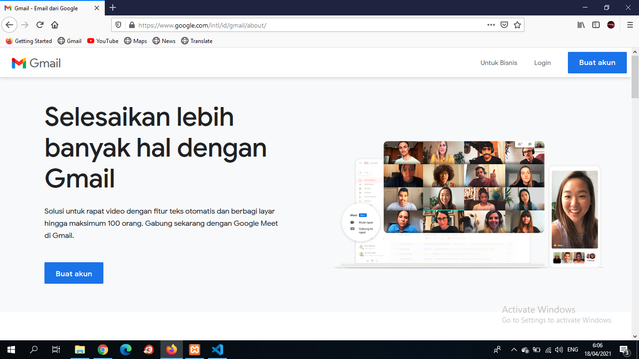The image size is (639, 359).
Task: Click the Google Meet video grid image
Action: click(464, 187)
